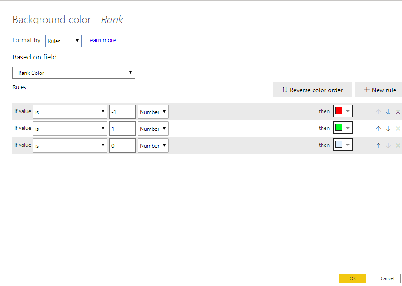402x286 pixels.
Task: Open the Number type dropdown for value 0 rule
Action: click(153, 145)
